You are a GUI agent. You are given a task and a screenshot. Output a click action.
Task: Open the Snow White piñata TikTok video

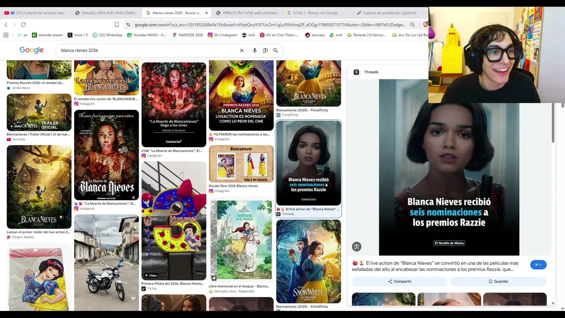click(x=174, y=221)
